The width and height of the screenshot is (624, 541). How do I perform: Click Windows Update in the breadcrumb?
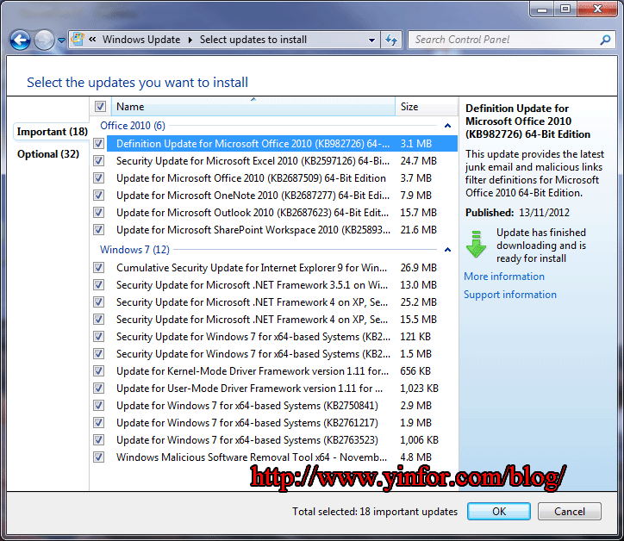[x=141, y=40]
